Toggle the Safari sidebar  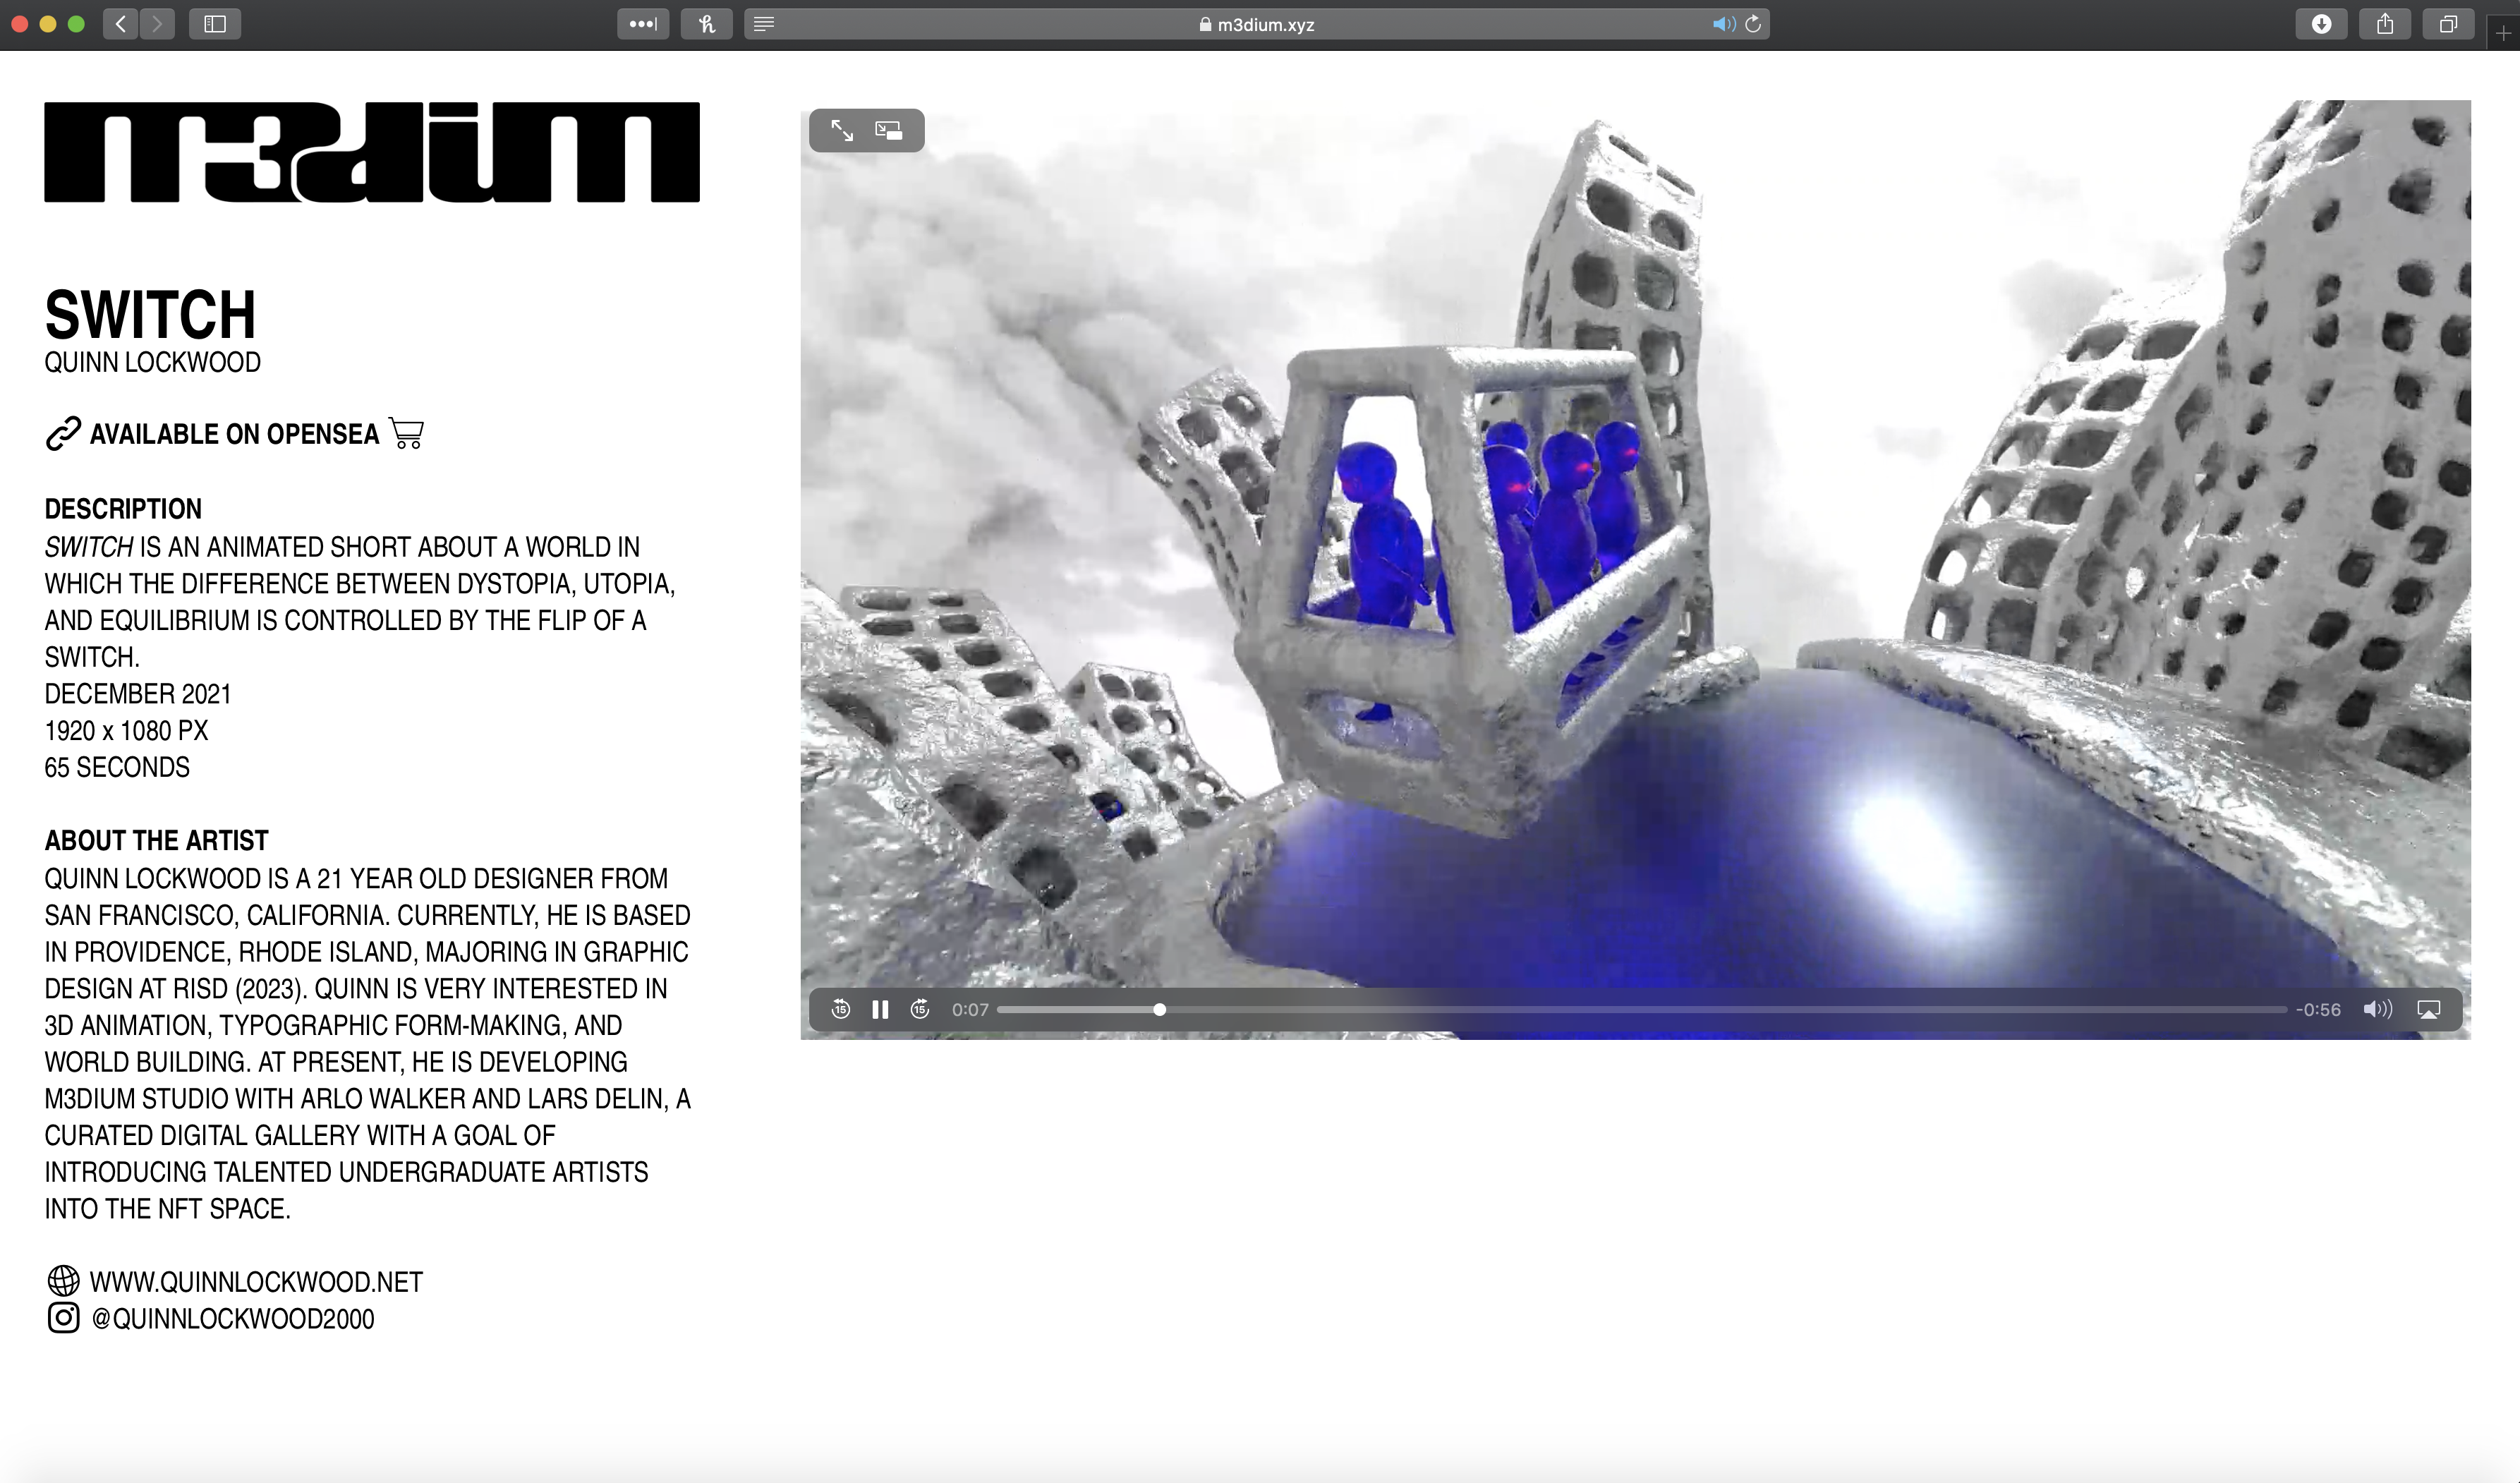(x=215, y=24)
